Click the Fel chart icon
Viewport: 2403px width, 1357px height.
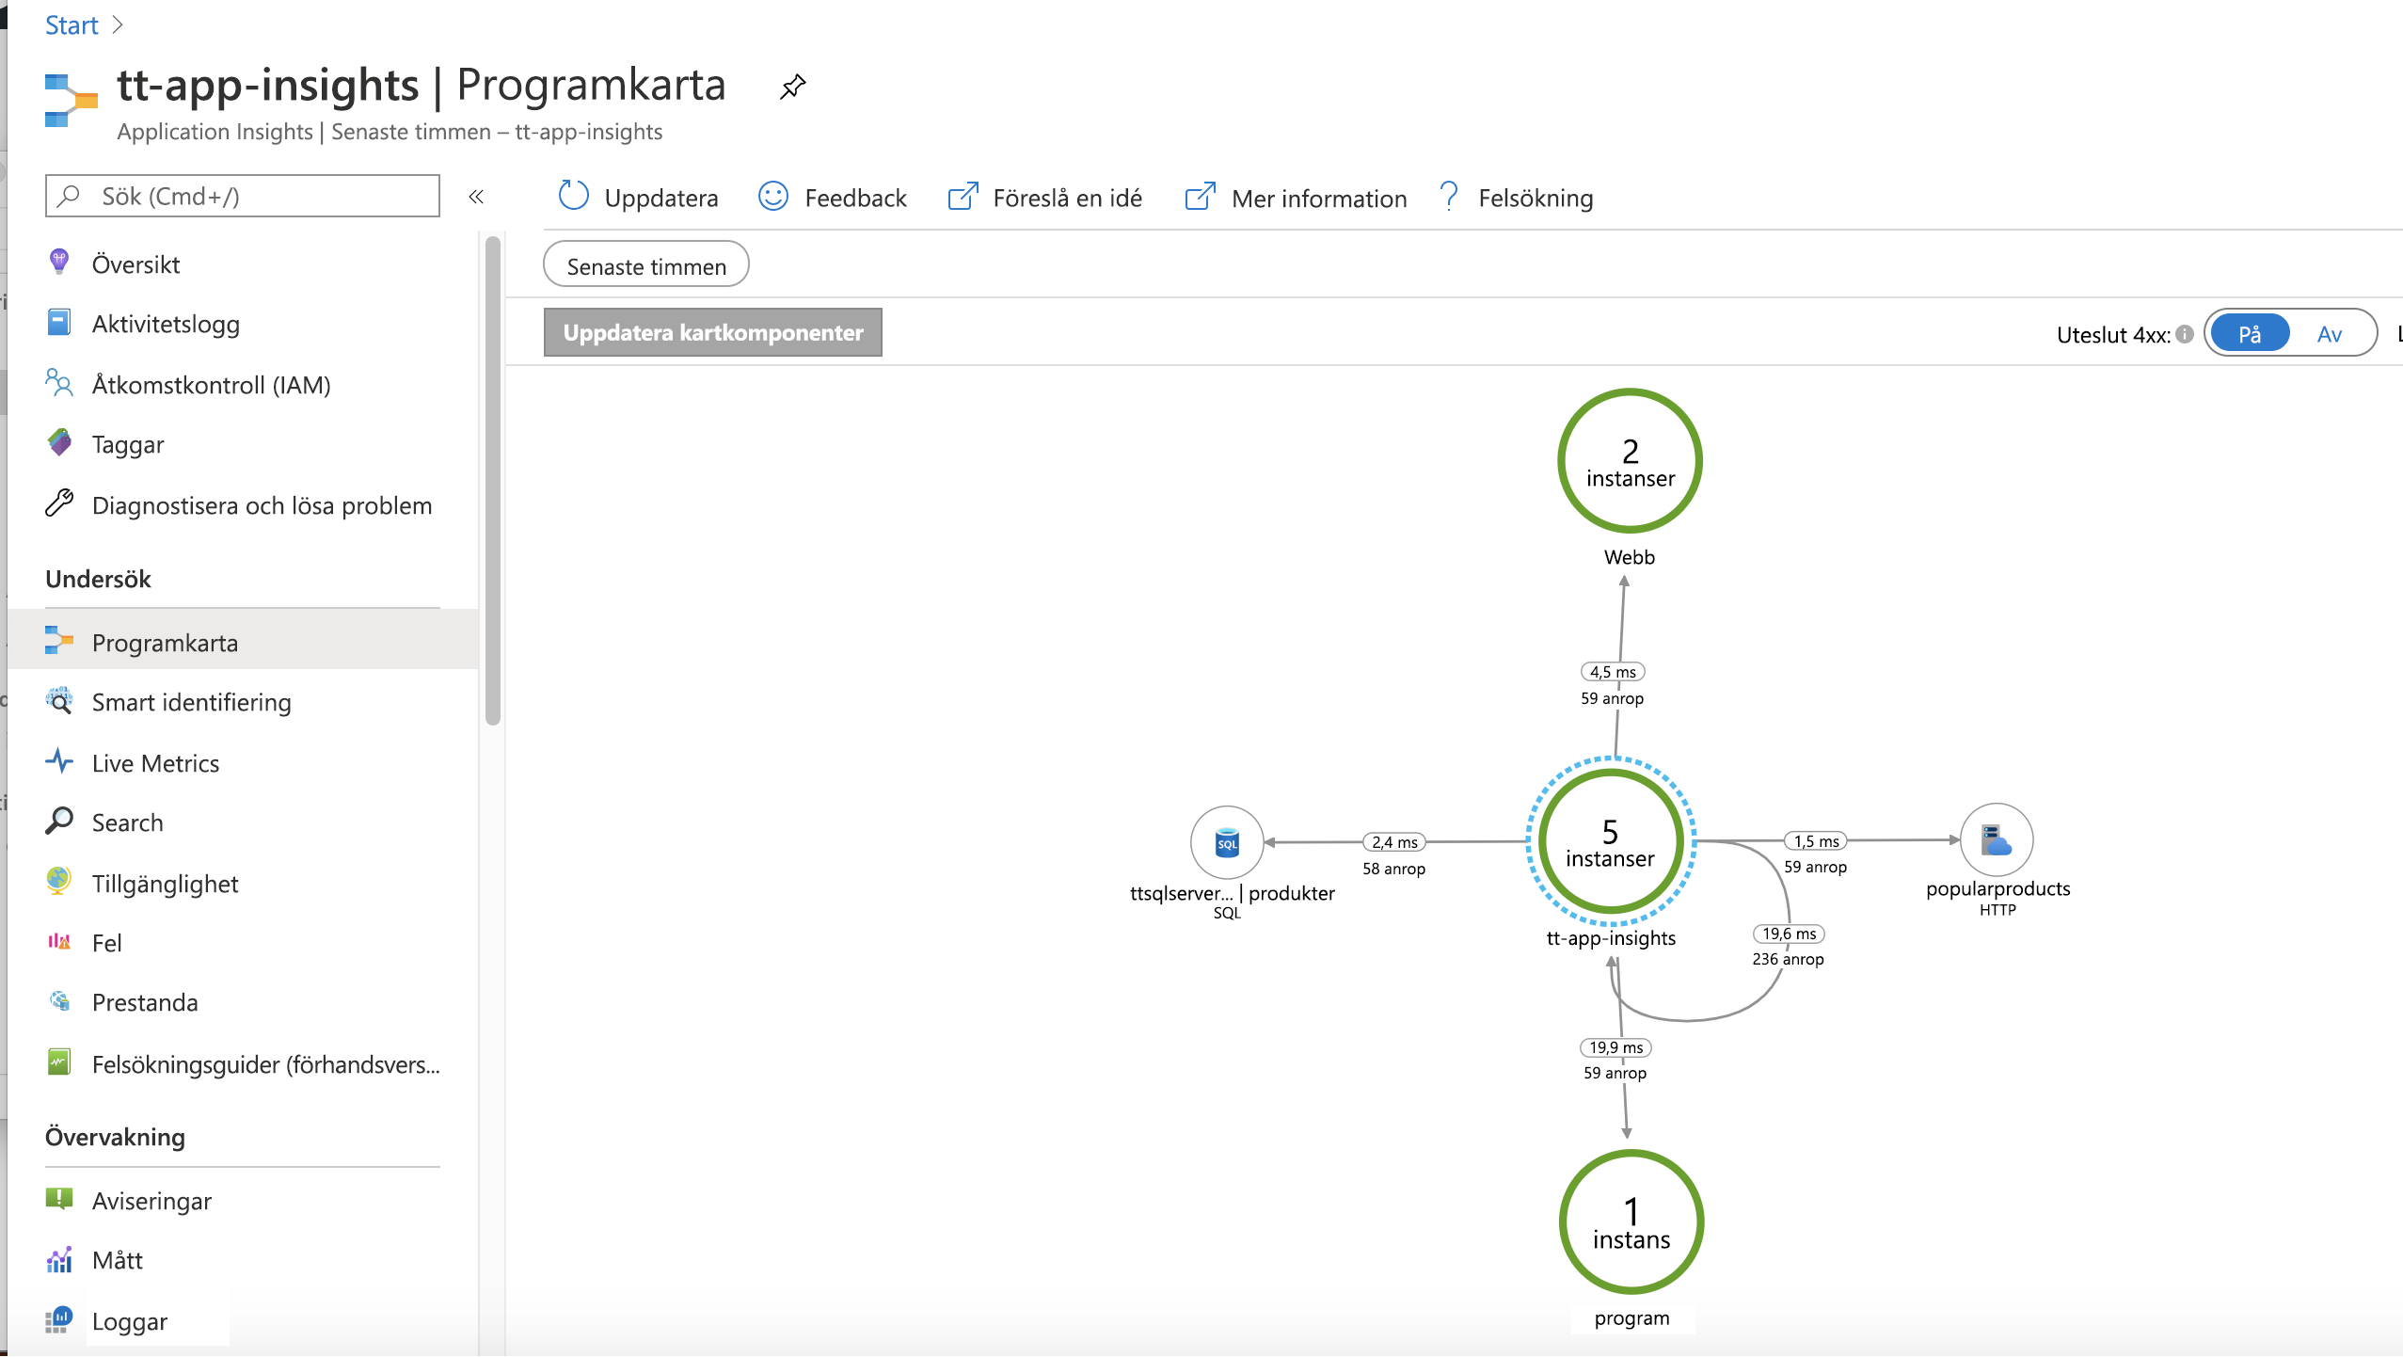58,941
